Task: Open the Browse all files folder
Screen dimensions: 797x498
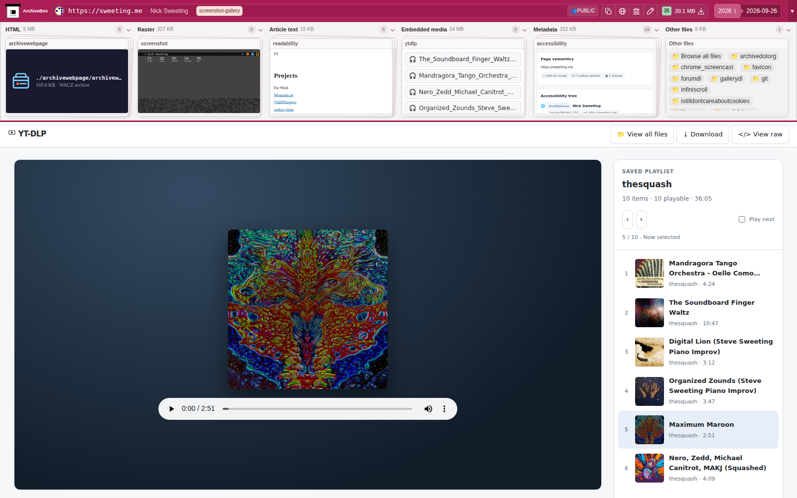Action: pyautogui.click(x=696, y=56)
